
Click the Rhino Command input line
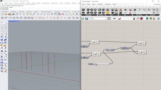click(x=41, y=9)
